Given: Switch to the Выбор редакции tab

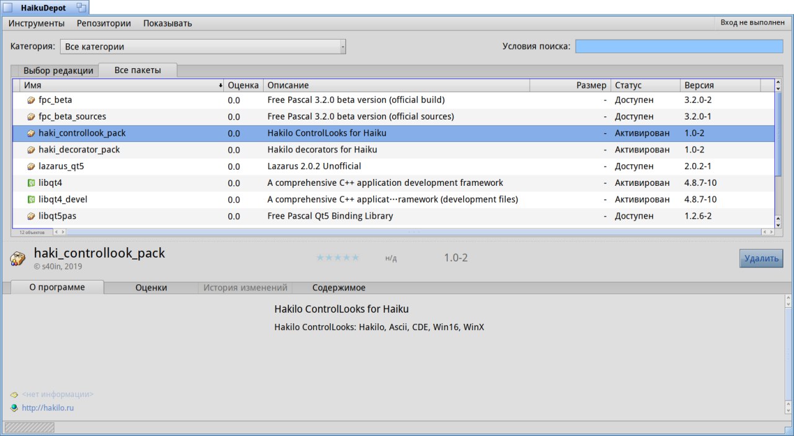Looking at the screenshot, I should [58, 71].
